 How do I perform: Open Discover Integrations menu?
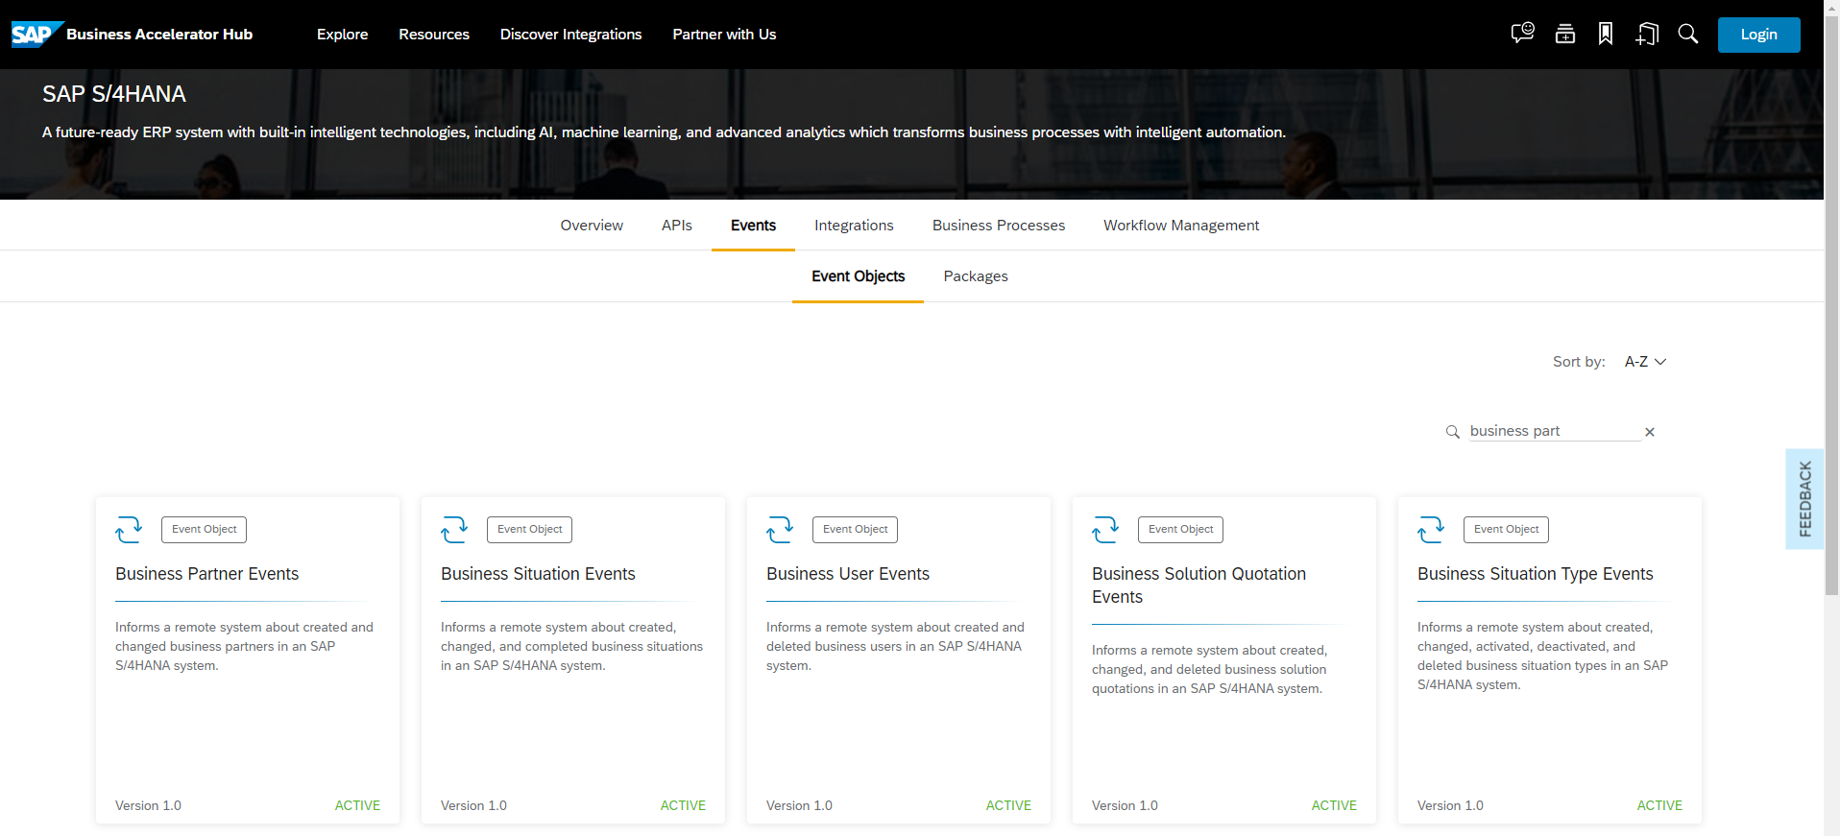click(570, 35)
